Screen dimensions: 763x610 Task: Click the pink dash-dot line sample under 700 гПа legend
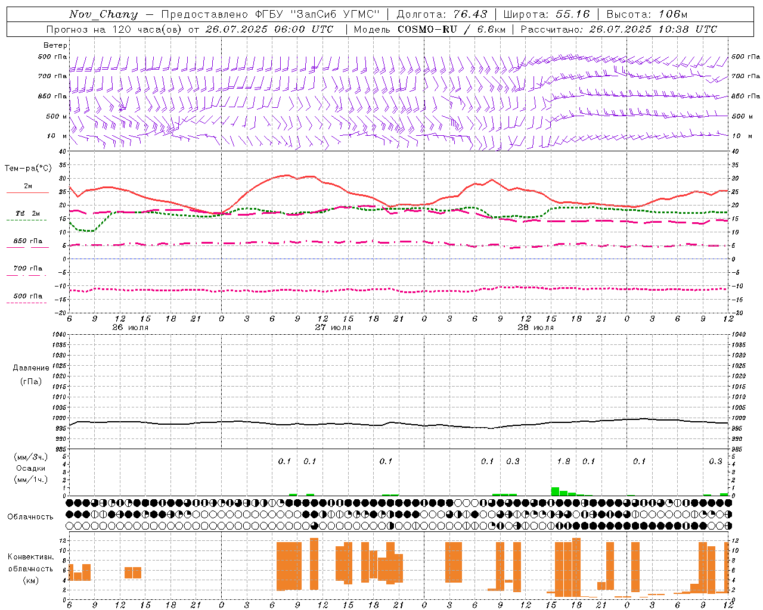tap(26, 275)
